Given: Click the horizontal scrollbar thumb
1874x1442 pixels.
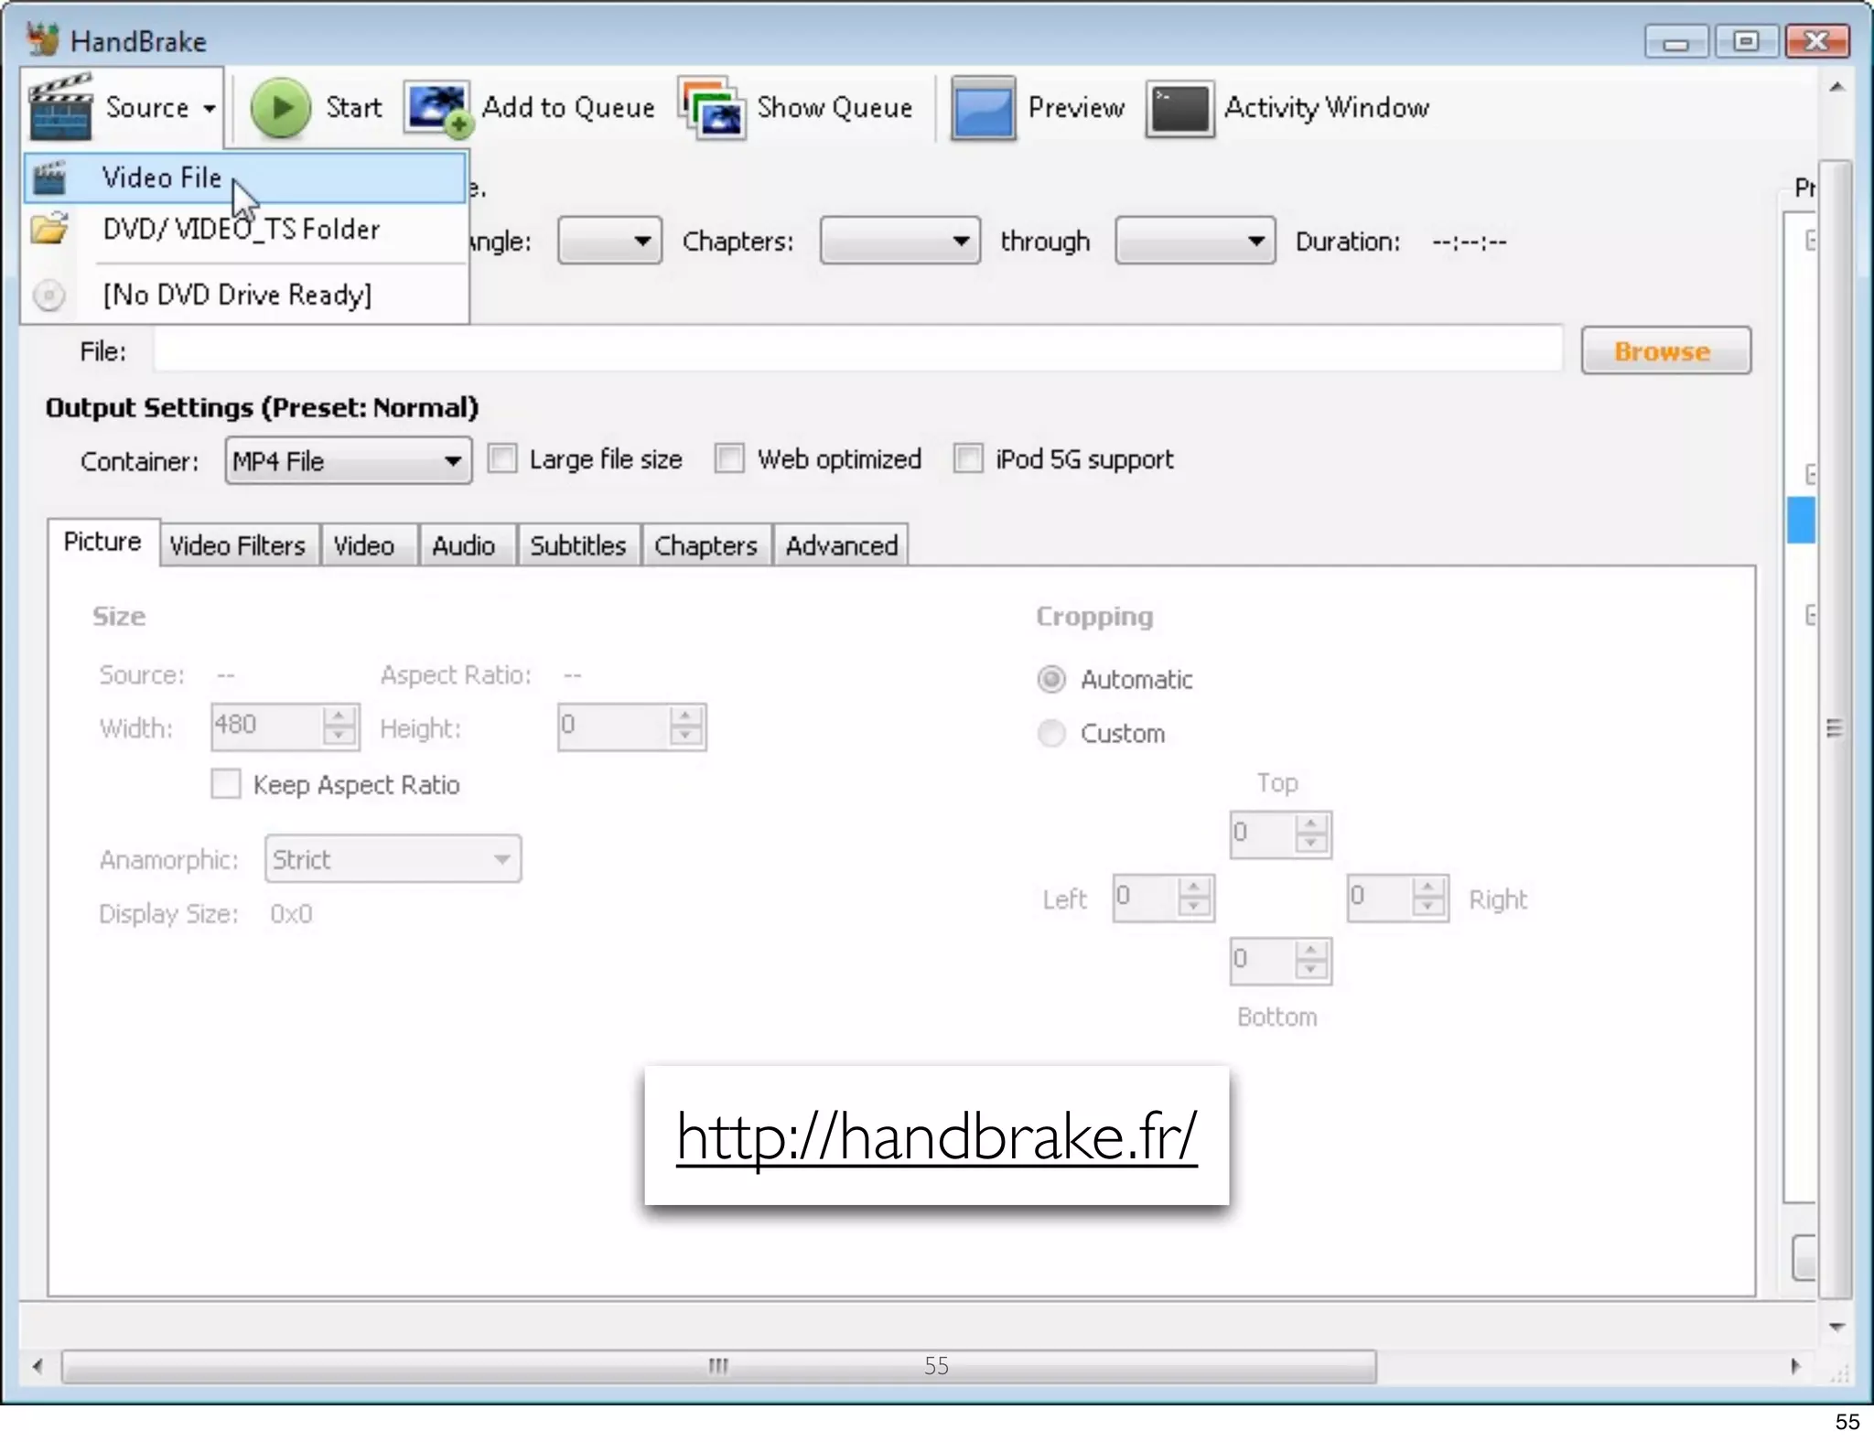Looking at the screenshot, I should 718,1366.
